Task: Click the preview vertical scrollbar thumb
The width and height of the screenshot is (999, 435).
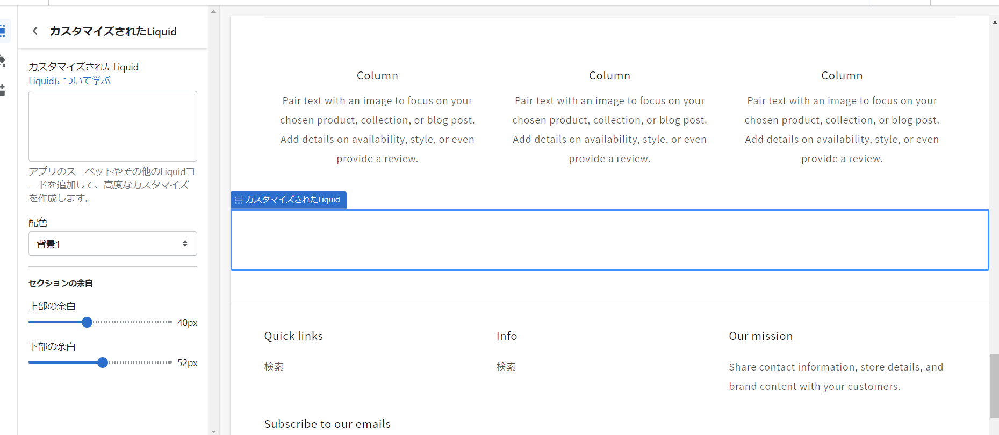Action: pos(994,386)
